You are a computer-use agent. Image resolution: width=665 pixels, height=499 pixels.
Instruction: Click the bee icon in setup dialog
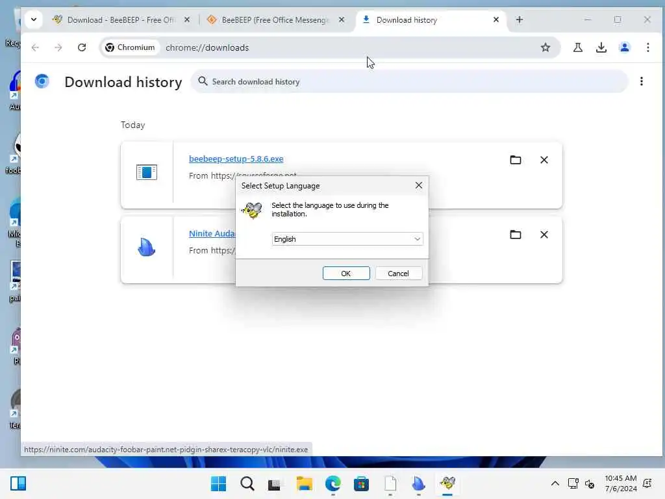252,210
